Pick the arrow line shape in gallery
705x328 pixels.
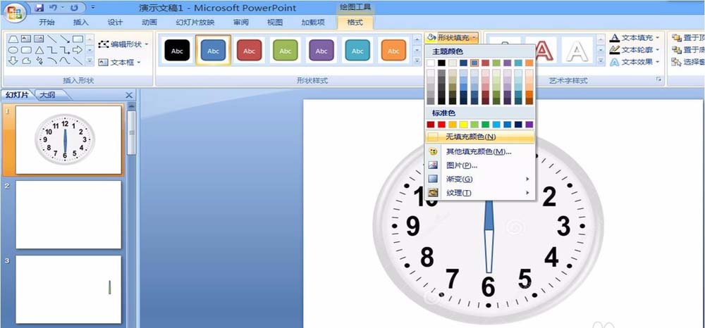[65, 39]
